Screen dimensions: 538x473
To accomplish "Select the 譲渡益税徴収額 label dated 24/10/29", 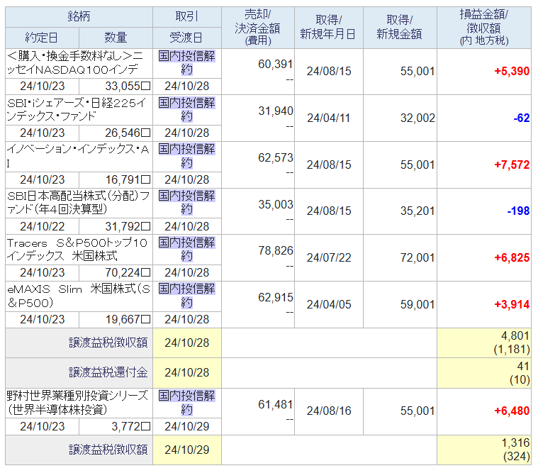I will point(108,450).
